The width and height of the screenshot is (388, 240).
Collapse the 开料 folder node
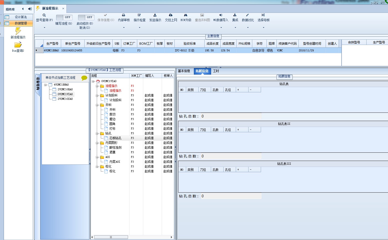point(97,105)
